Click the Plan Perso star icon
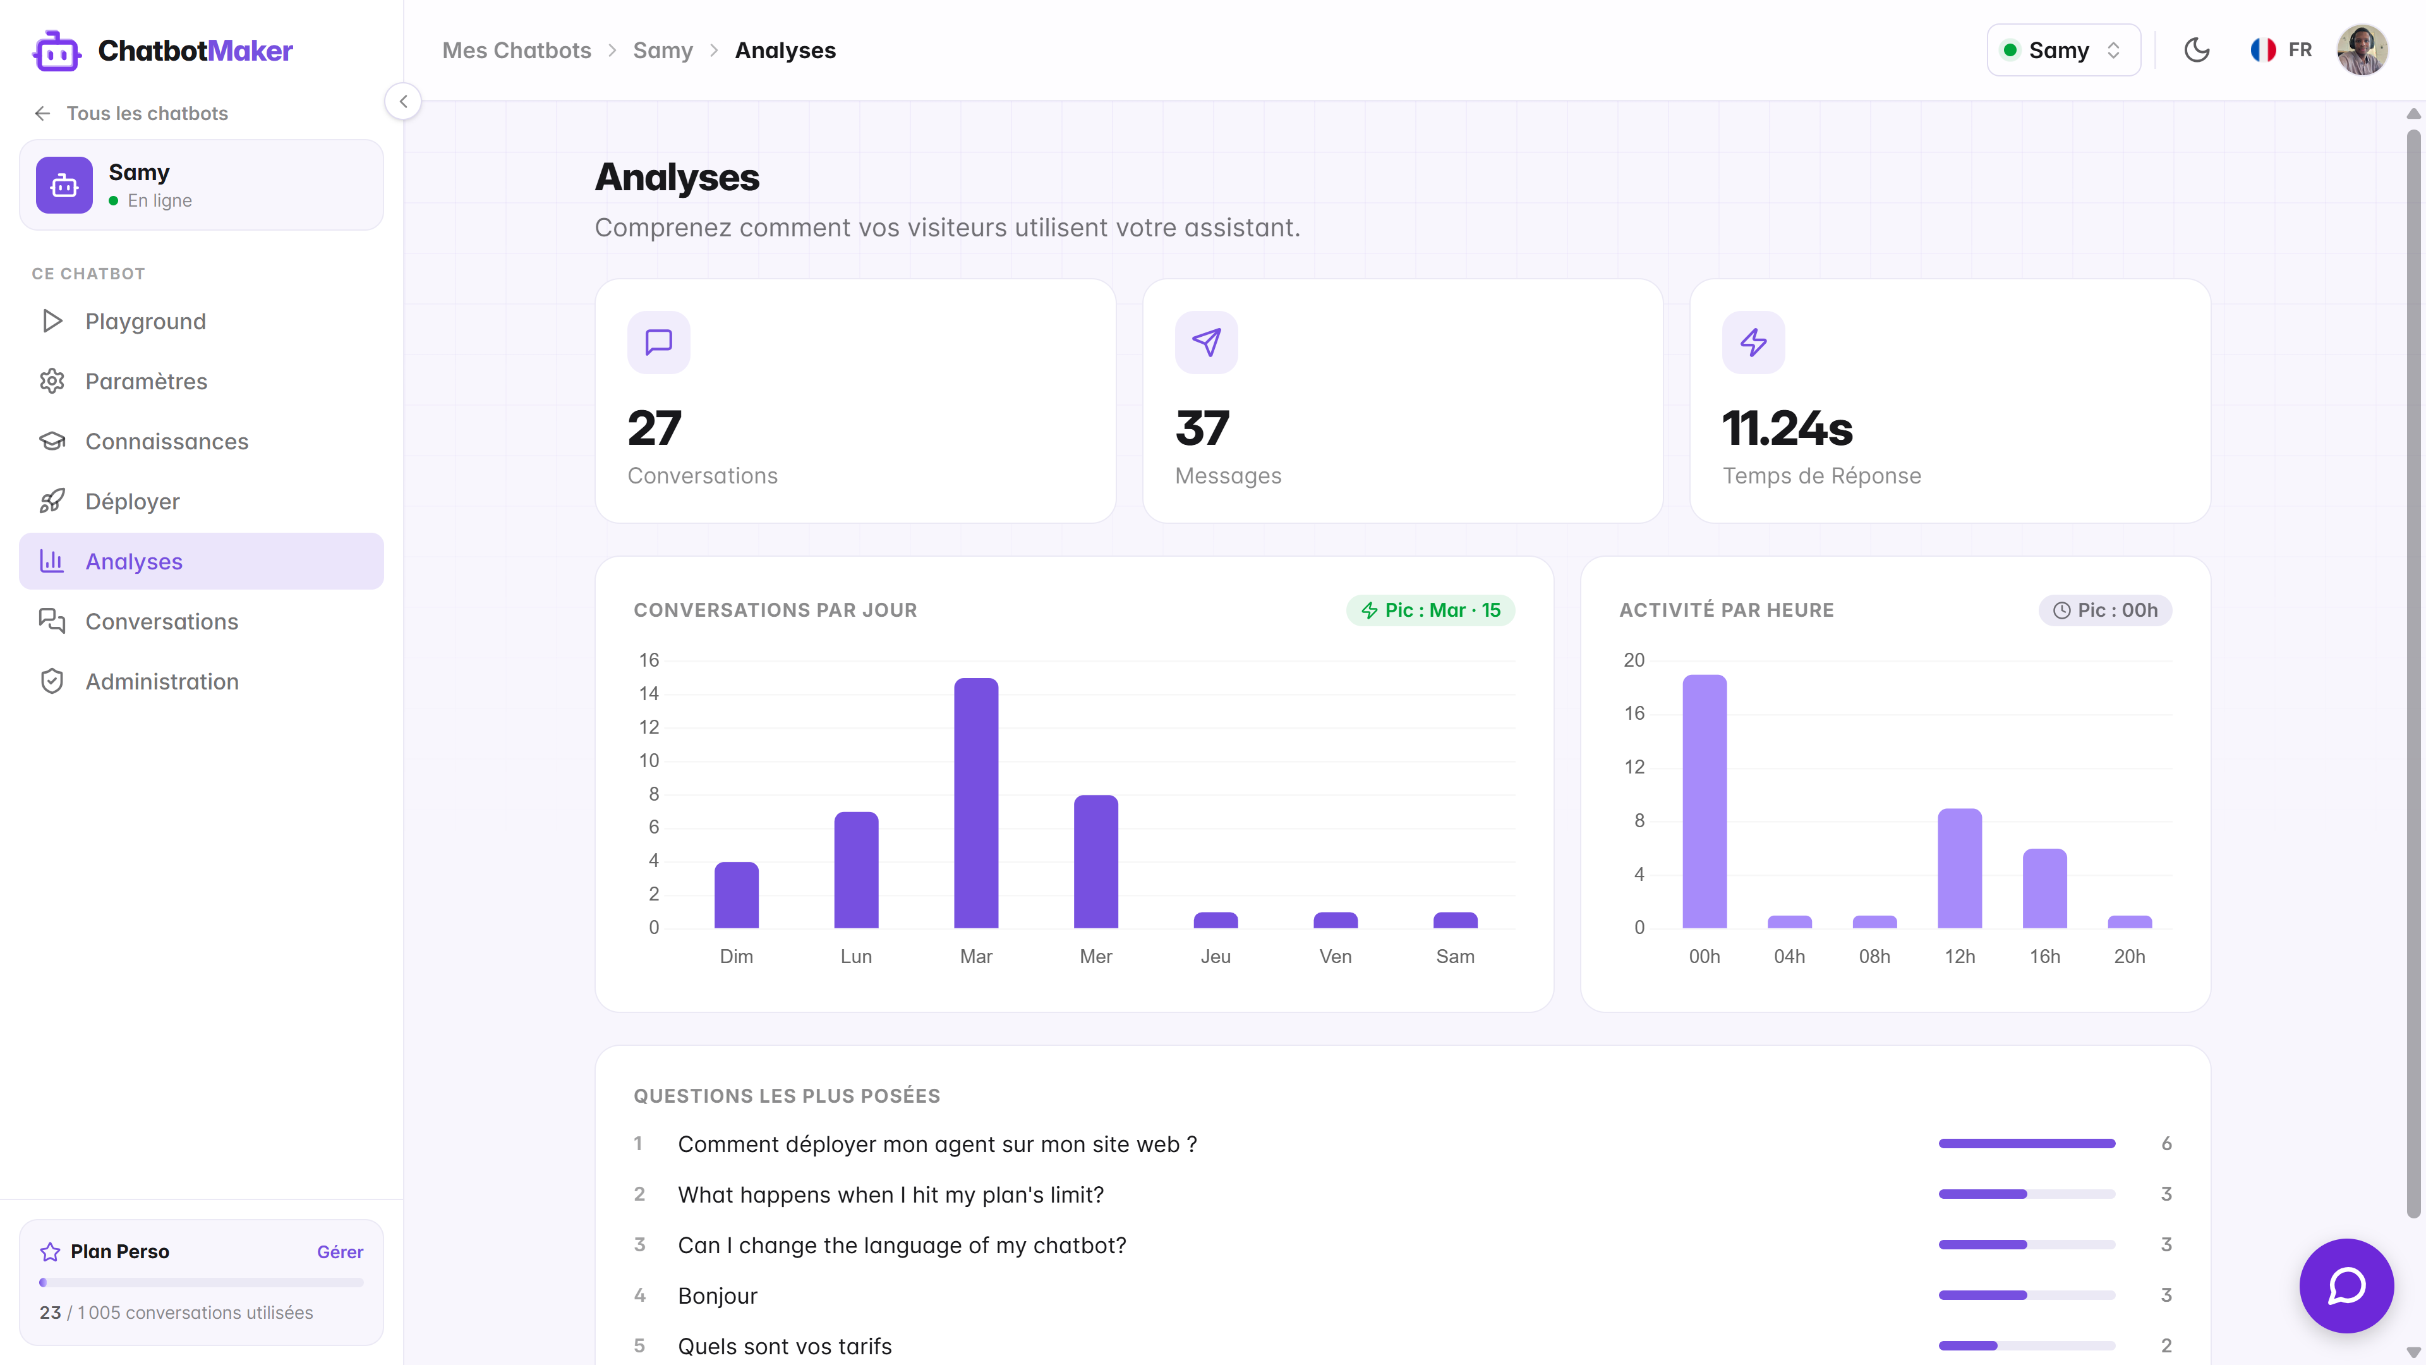The image size is (2426, 1365). point(50,1252)
